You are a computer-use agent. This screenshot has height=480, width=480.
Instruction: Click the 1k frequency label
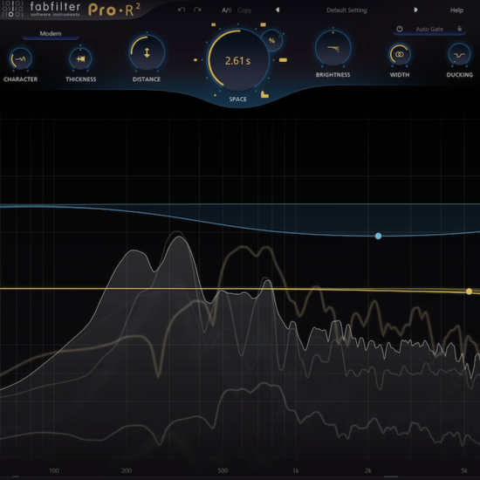pyautogui.click(x=295, y=470)
